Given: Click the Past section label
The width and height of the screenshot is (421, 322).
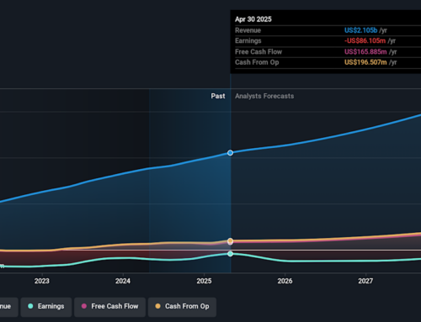Looking at the screenshot, I should (x=218, y=96).
